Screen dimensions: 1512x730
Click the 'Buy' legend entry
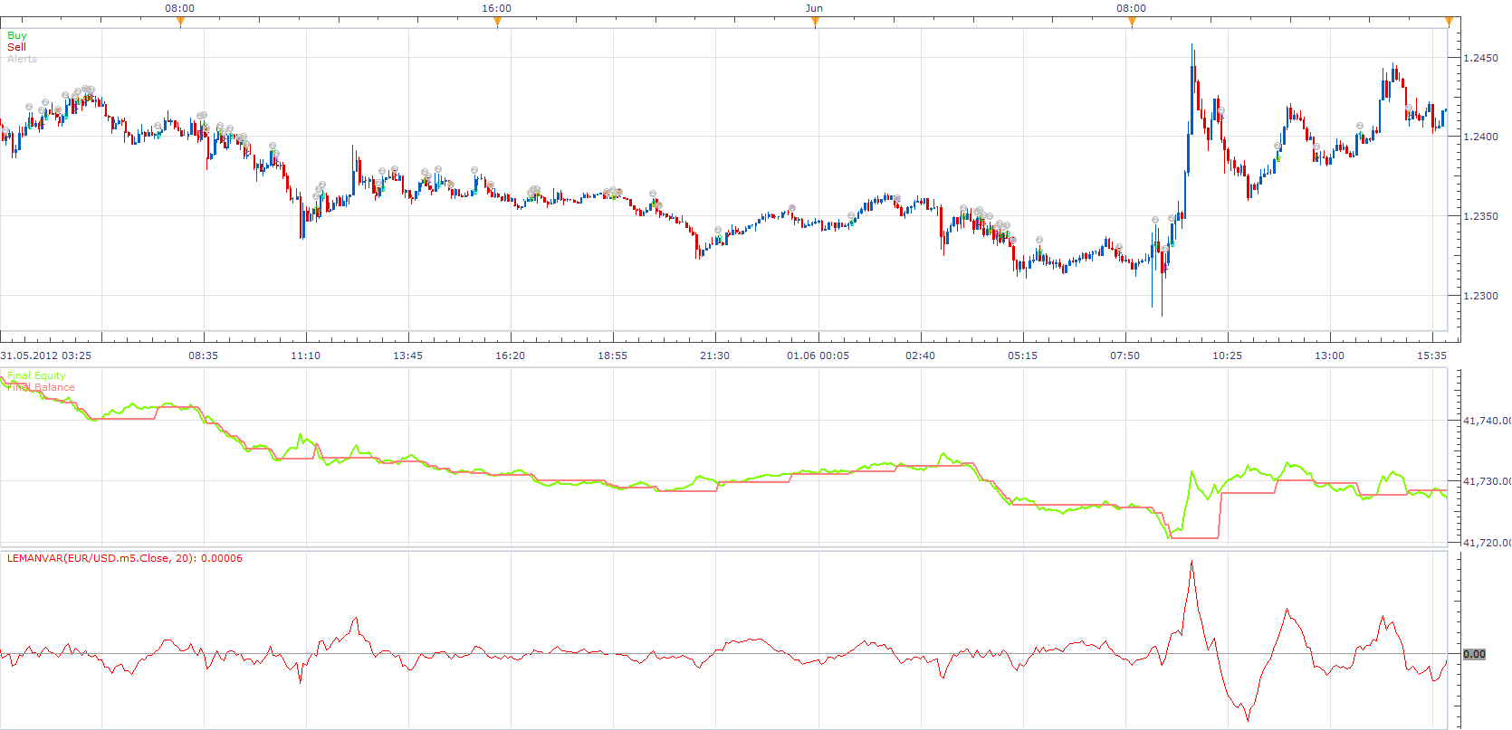pos(17,35)
